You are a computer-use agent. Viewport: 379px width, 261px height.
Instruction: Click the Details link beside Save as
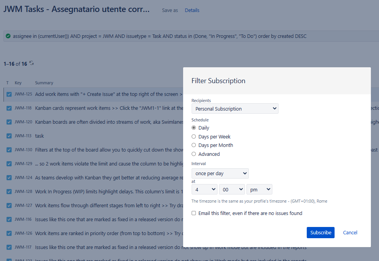(192, 10)
